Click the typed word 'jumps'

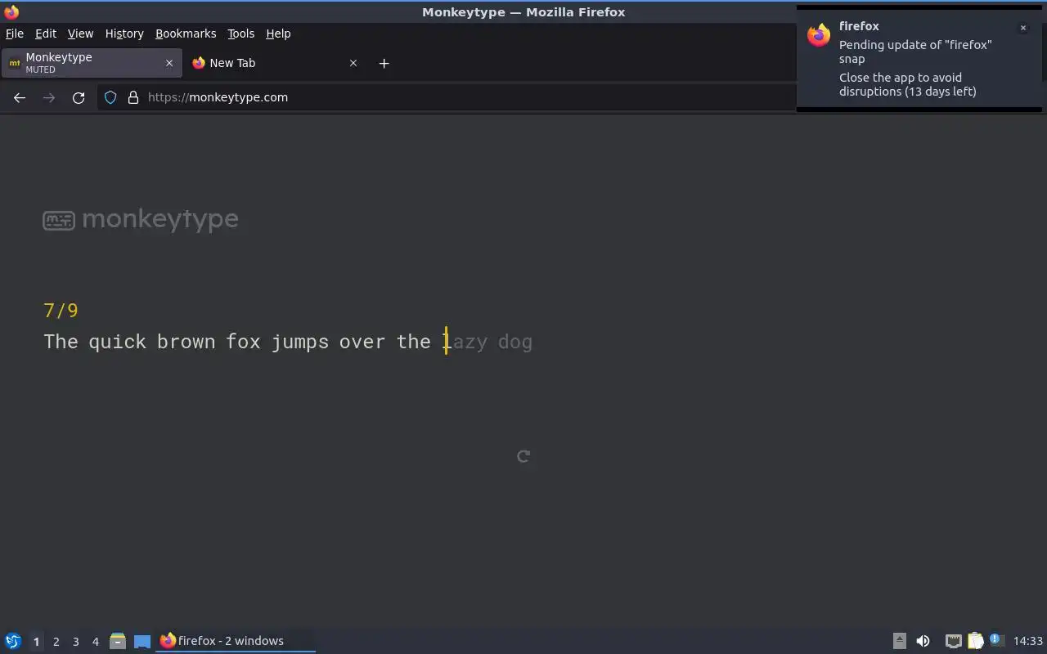point(300,342)
